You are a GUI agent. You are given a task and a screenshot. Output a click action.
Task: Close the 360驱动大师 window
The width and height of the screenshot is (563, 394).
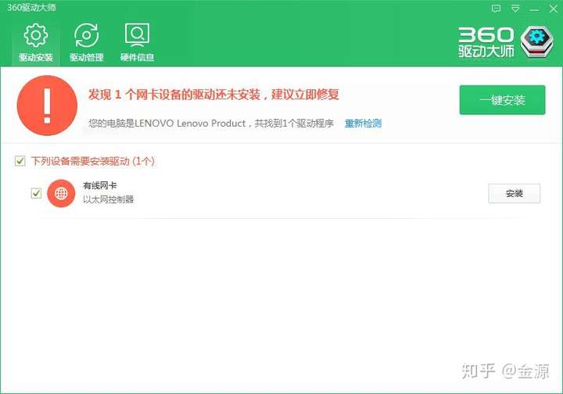pos(554,9)
